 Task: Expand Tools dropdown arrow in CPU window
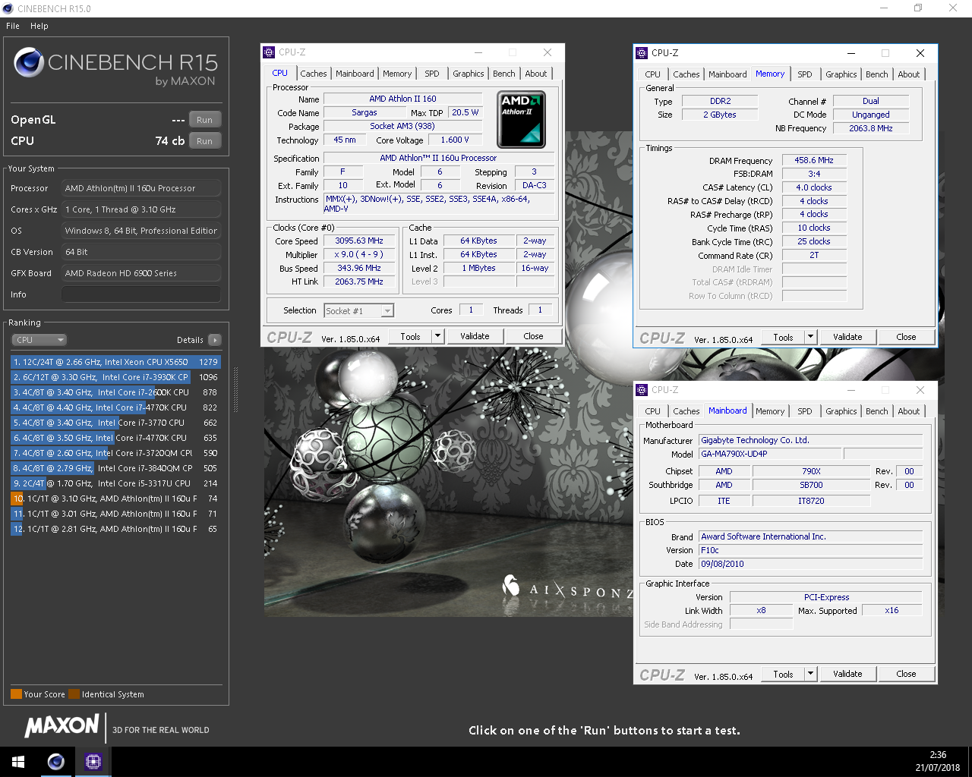[x=438, y=336]
